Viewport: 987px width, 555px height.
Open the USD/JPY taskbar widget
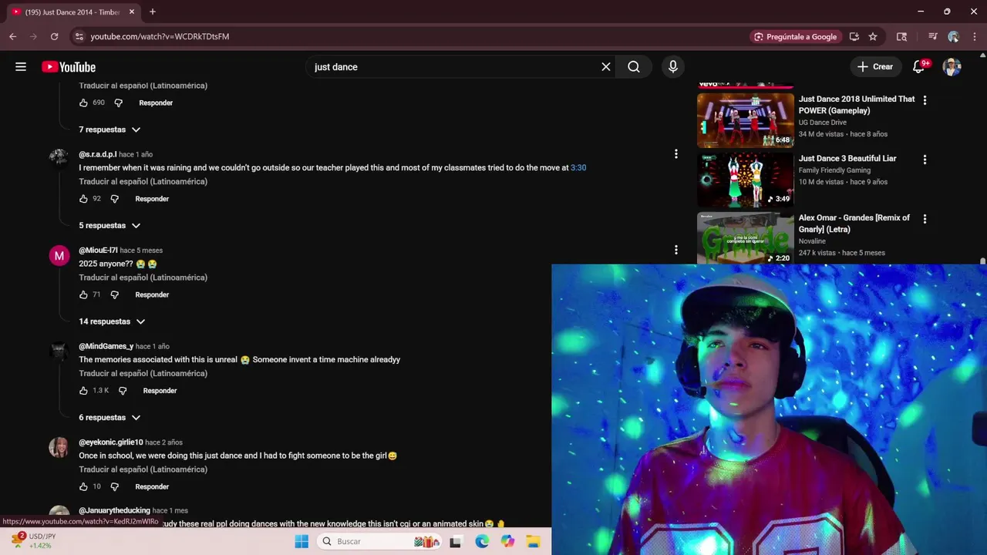point(34,541)
